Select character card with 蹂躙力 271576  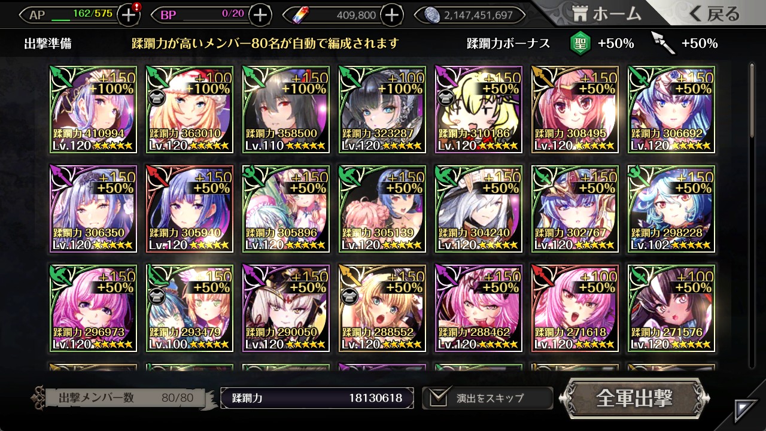tap(671, 308)
